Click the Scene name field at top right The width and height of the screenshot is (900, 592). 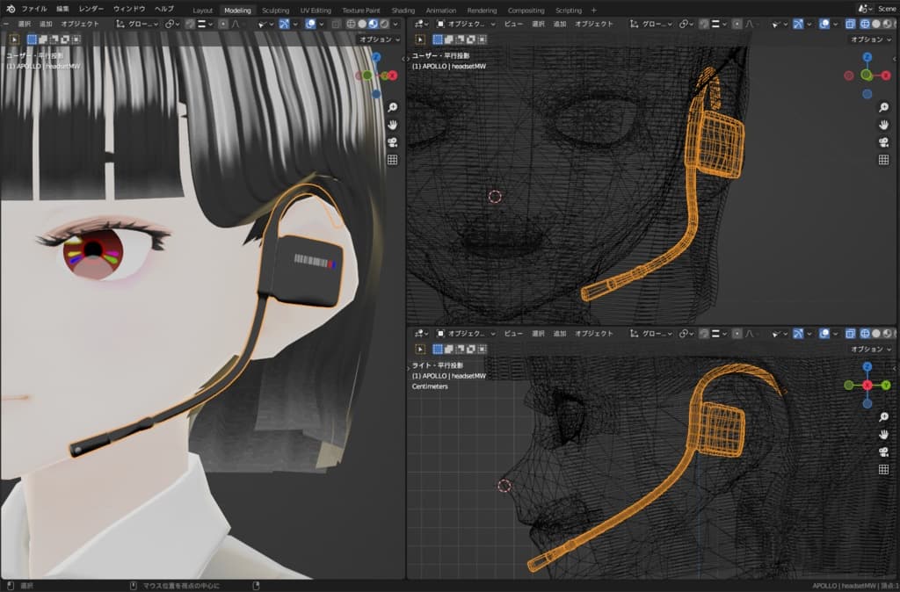tap(886, 9)
